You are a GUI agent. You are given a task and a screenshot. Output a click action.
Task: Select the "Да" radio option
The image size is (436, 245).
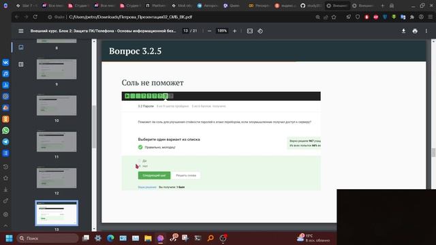(140, 161)
